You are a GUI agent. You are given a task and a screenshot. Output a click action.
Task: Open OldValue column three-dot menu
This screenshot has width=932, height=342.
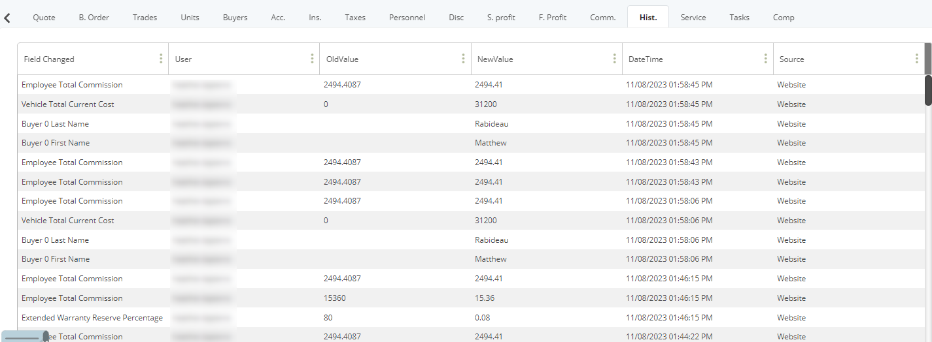[x=463, y=59]
